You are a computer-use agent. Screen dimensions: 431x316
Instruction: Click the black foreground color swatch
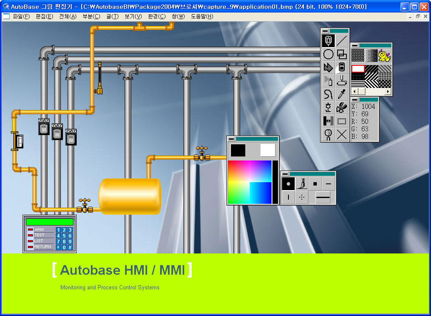point(238,150)
